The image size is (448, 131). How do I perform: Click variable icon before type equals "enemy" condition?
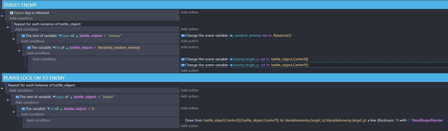pyautogui.click(x=23, y=36)
